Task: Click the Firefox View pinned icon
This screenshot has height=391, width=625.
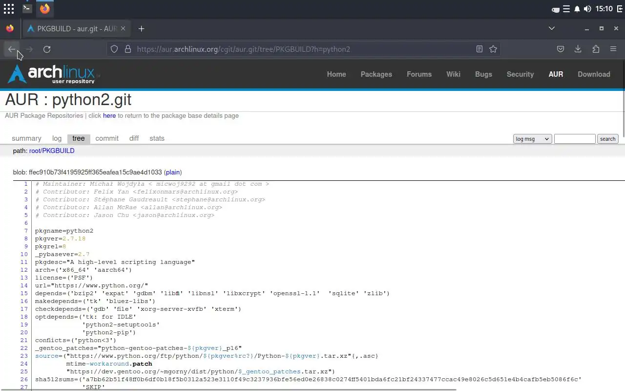Action: tap(10, 28)
